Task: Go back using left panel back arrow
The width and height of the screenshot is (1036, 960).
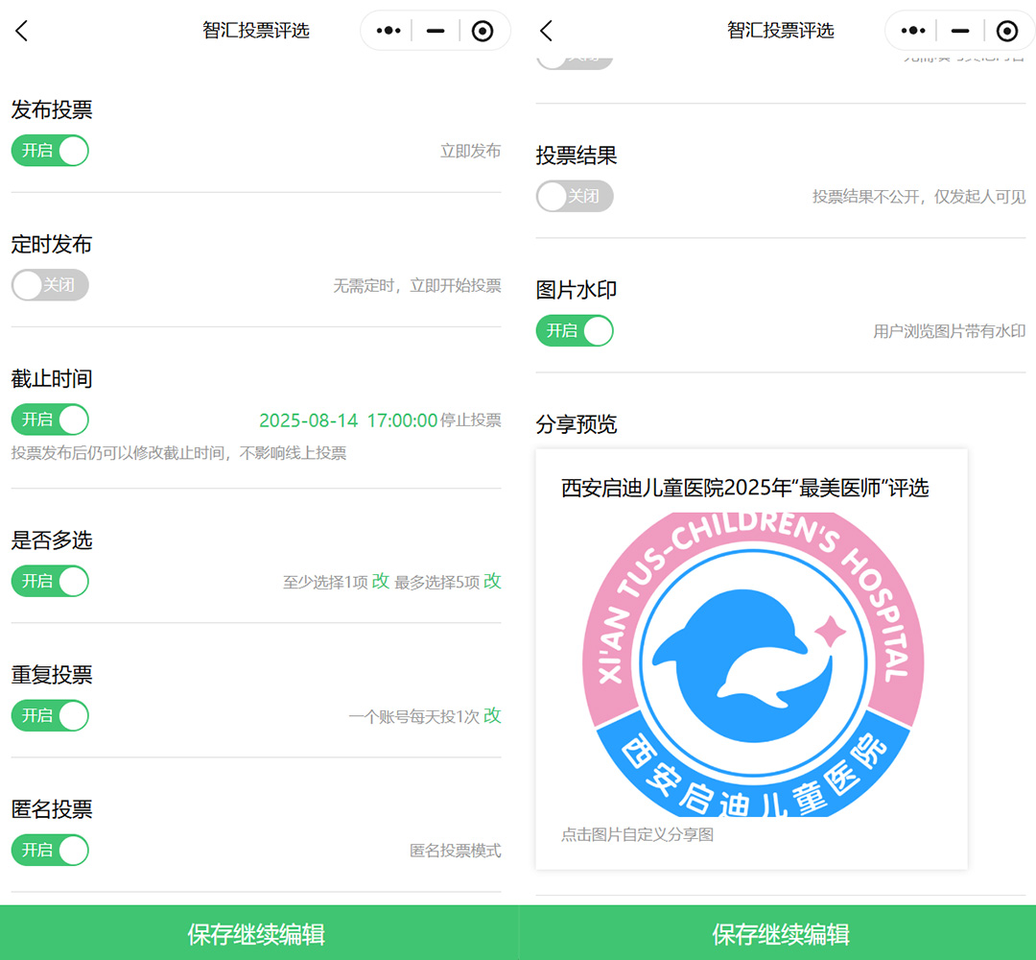Action: pyautogui.click(x=22, y=31)
